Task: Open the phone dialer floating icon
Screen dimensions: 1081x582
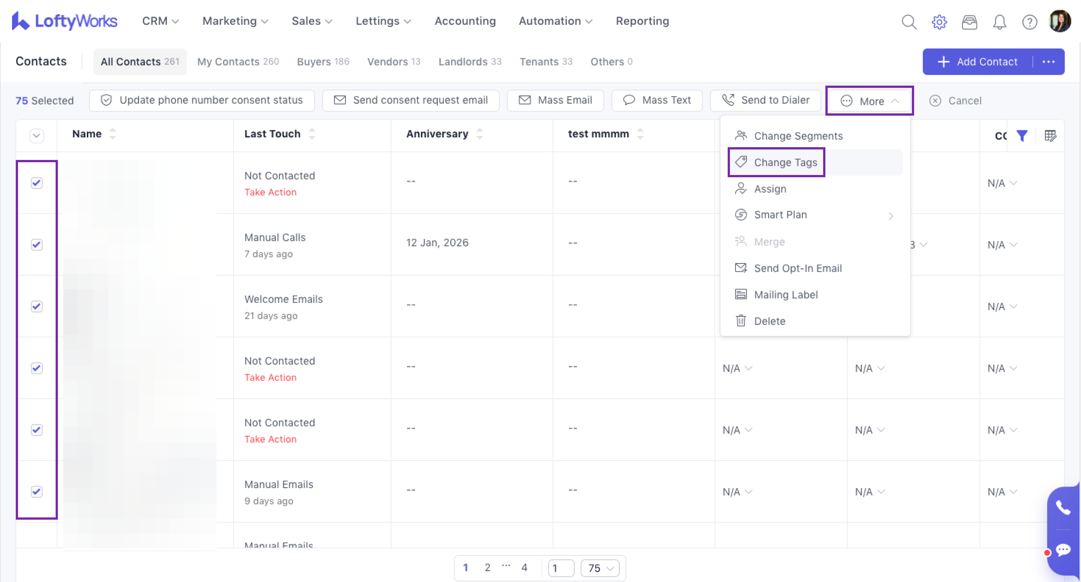Action: (1063, 508)
